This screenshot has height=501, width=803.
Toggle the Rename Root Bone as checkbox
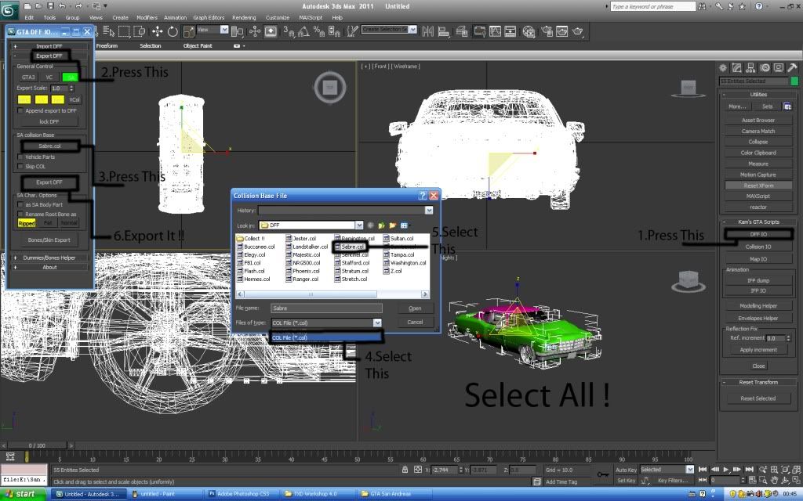coord(20,214)
